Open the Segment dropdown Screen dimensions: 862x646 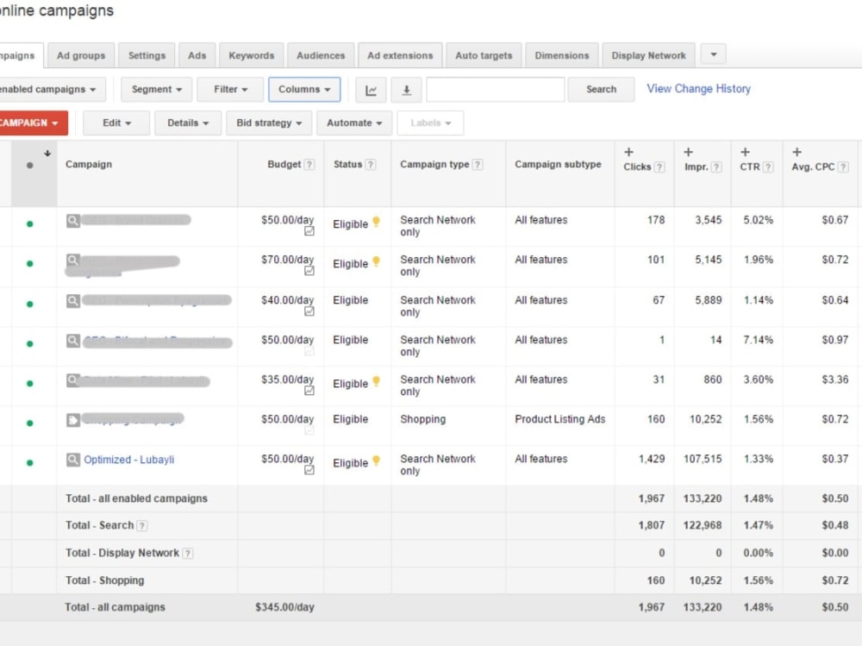coord(157,90)
